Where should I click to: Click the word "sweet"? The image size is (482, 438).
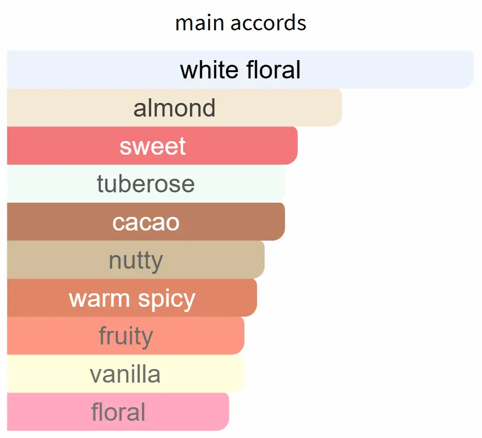tap(152, 146)
